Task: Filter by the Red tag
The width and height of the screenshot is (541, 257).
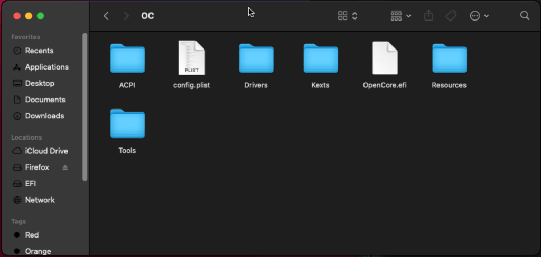Action: click(32, 235)
